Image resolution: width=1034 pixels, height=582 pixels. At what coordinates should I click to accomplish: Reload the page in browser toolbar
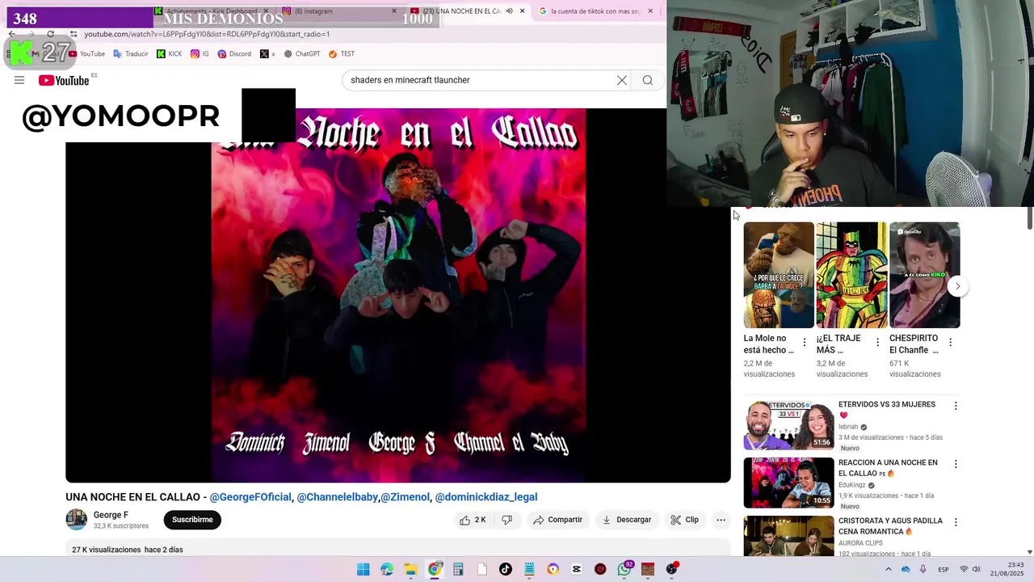(51, 34)
